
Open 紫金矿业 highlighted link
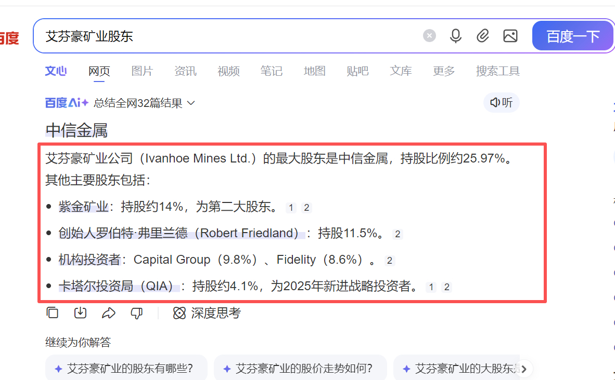(84, 206)
